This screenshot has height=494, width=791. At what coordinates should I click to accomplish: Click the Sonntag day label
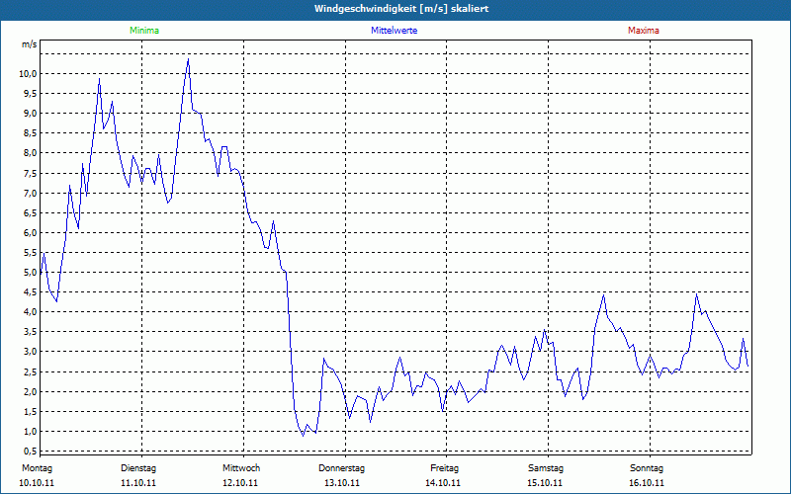click(x=647, y=468)
